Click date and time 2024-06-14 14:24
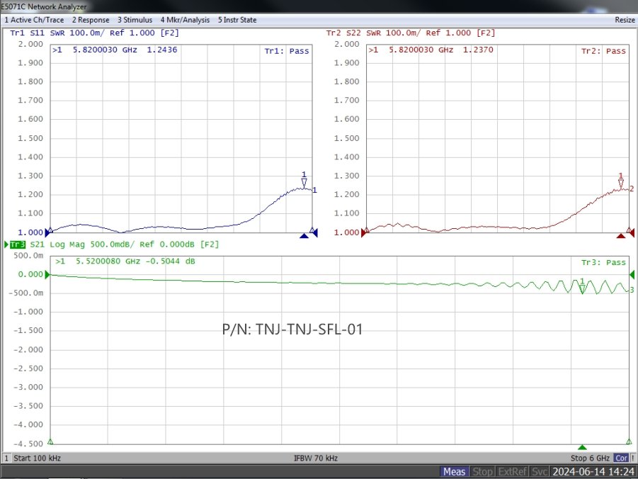Screen dimensions: 638x479 593,472
